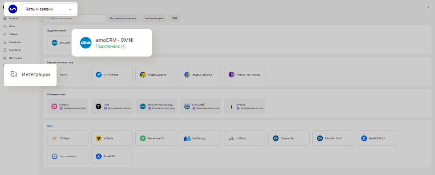The width and height of the screenshot is (435, 175).
Task: Click the Hollihop logo icon
Action: pyautogui.click(x=231, y=138)
